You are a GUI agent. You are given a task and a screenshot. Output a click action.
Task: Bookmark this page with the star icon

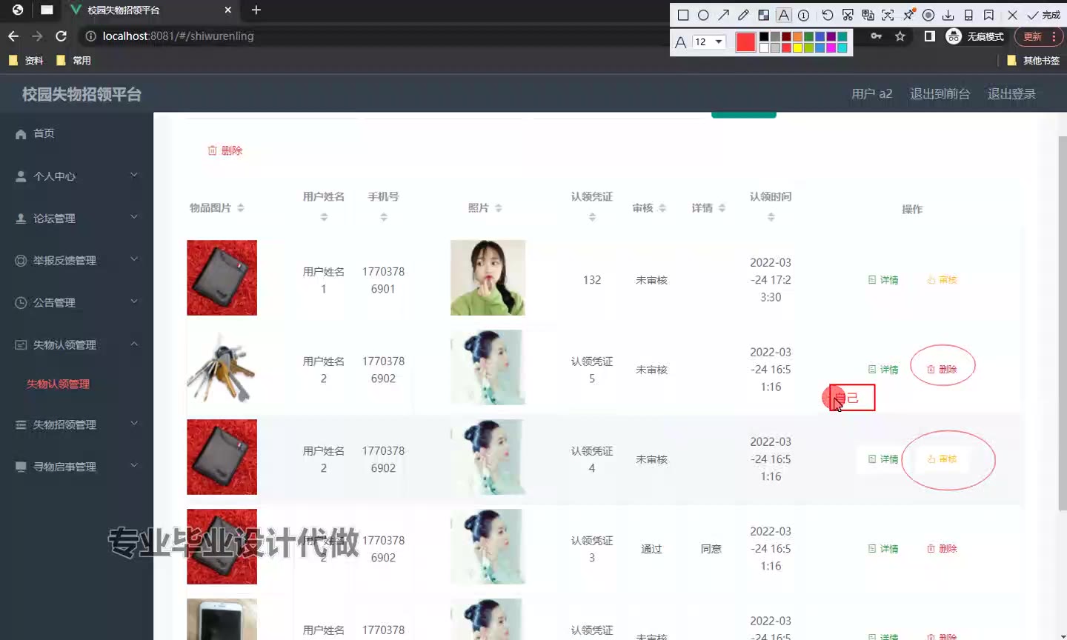tap(900, 36)
